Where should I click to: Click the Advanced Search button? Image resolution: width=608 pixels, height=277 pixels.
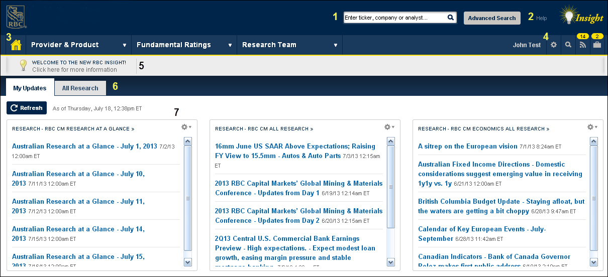pos(492,18)
